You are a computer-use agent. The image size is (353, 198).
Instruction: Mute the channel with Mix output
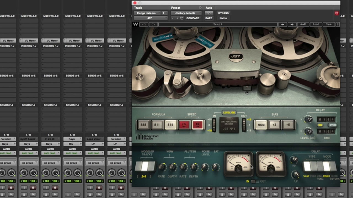(77, 194)
